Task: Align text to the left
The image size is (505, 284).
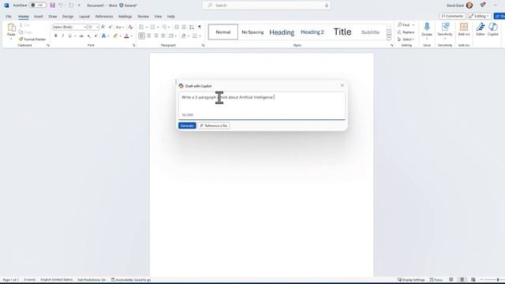Action: tap(141, 35)
